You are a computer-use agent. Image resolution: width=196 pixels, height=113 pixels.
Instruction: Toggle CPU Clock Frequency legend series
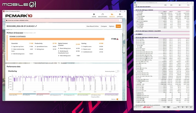tap(112, 95)
